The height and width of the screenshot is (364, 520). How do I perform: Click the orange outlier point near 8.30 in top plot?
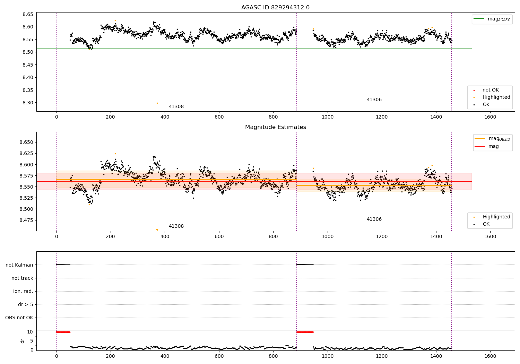point(157,103)
